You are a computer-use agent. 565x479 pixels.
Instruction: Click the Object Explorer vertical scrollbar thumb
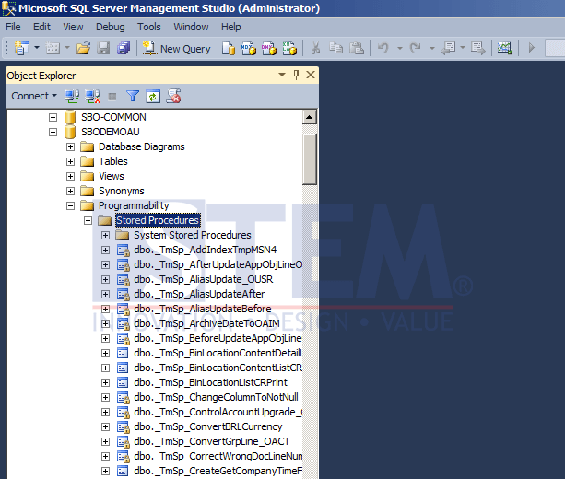tap(310, 158)
